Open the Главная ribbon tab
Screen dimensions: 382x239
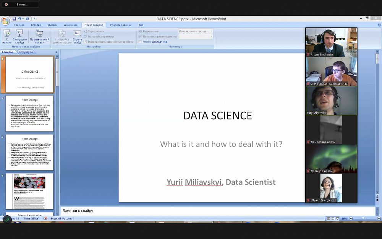(19, 25)
